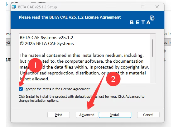Click the "© 2025 BETA CAE Systems" line
Viewport: 178px width, 130px height.
coord(47,43)
